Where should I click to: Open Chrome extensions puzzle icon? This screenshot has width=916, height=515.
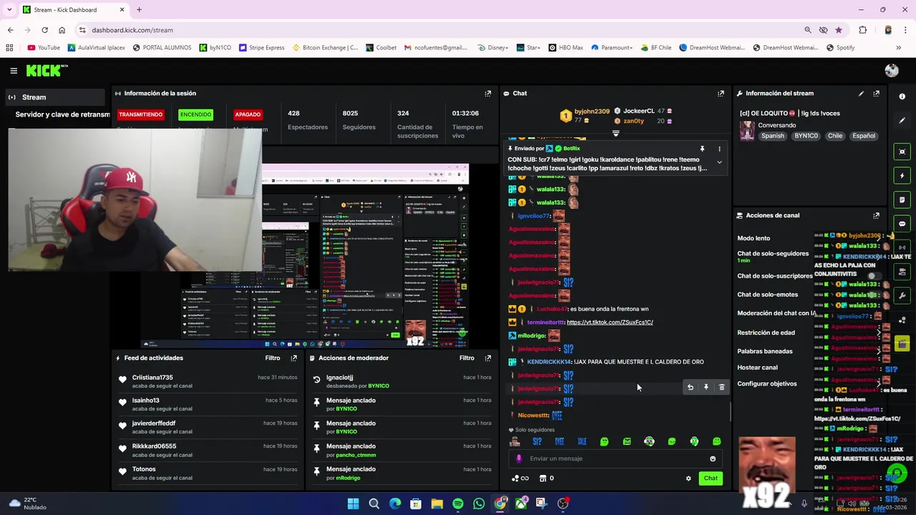[862, 30]
